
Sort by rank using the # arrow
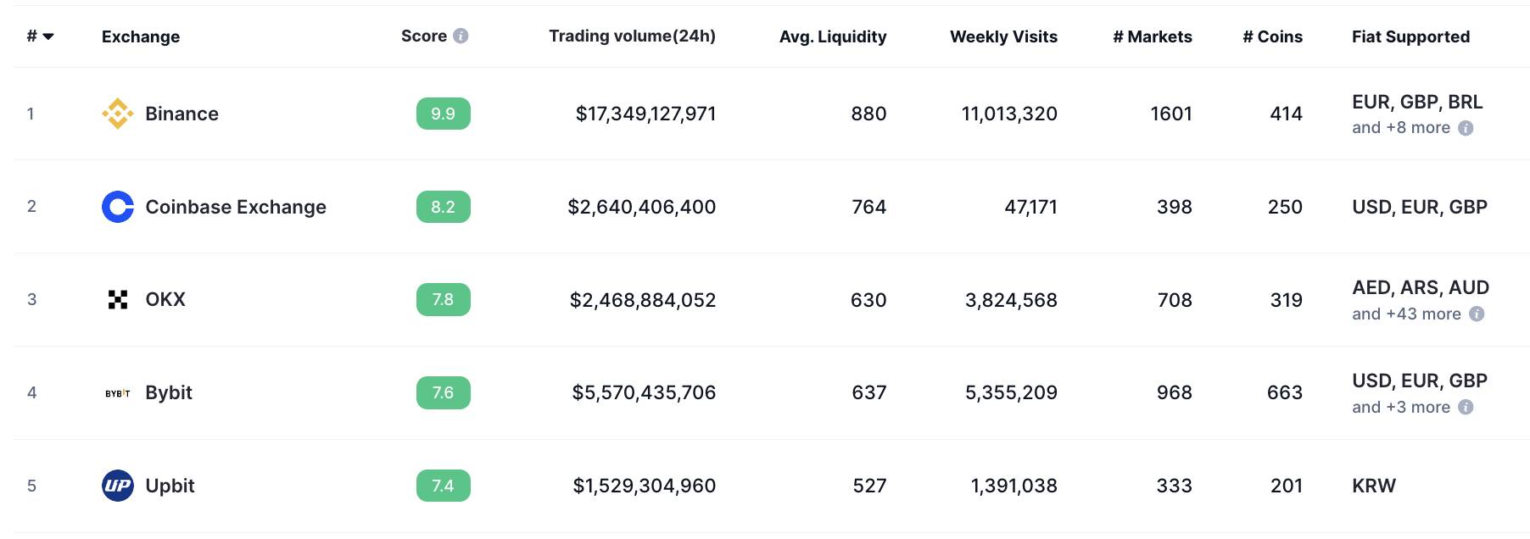point(48,36)
